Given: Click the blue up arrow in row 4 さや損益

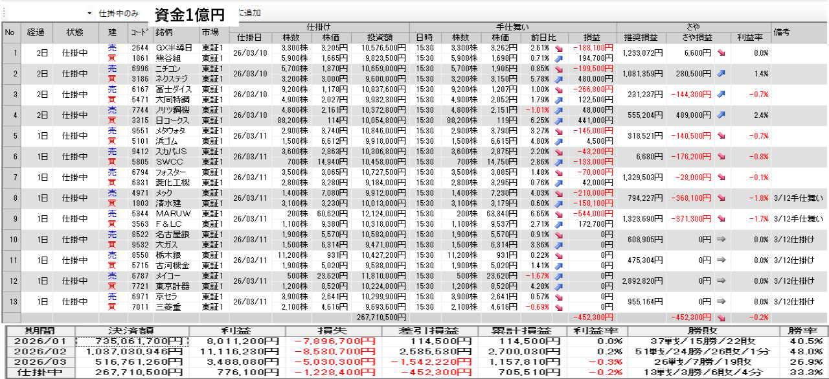Looking at the screenshot, I should (x=720, y=115).
